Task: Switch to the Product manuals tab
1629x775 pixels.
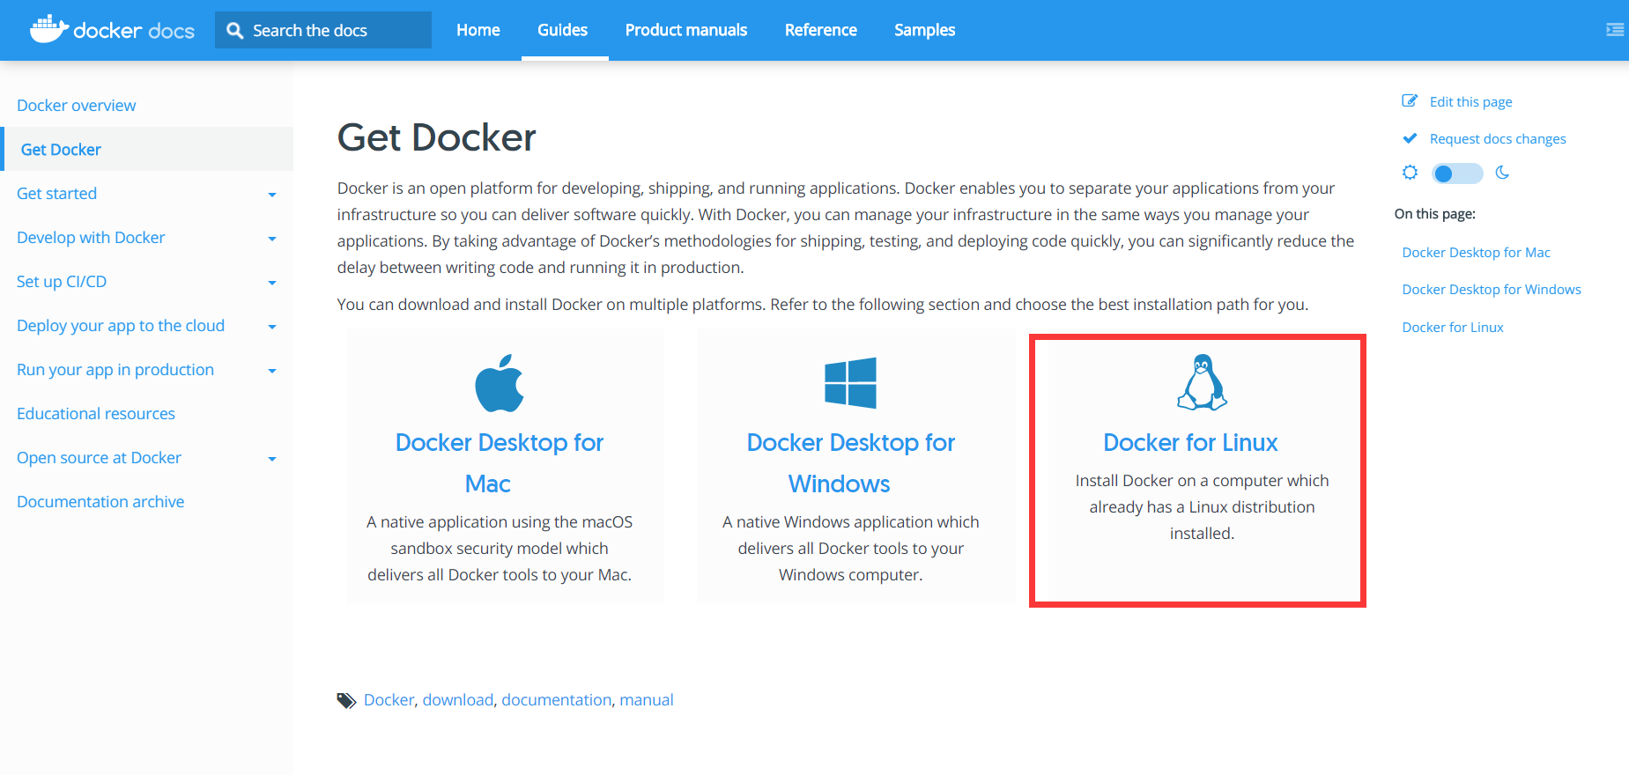Action: tap(685, 30)
